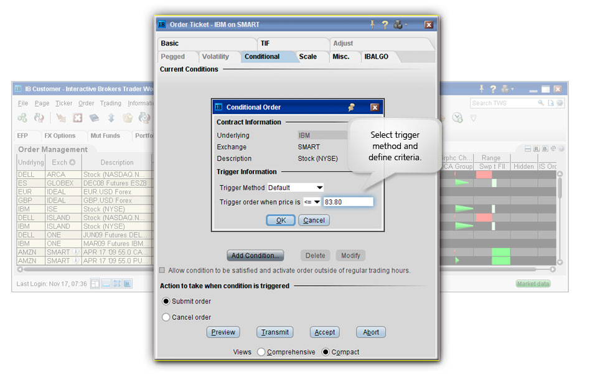Click the Market data indicator in status bar
This screenshot has width=590, height=374.
click(x=533, y=284)
